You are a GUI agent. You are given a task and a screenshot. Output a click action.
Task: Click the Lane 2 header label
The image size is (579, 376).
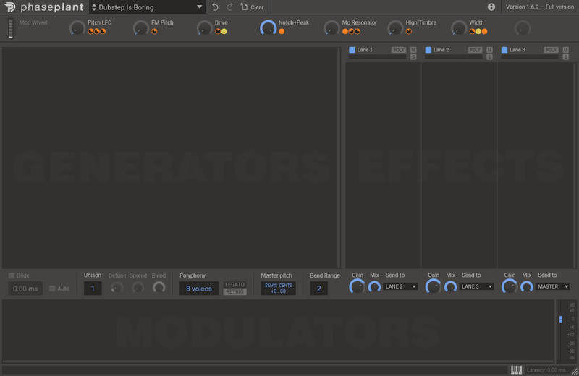pyautogui.click(x=441, y=50)
